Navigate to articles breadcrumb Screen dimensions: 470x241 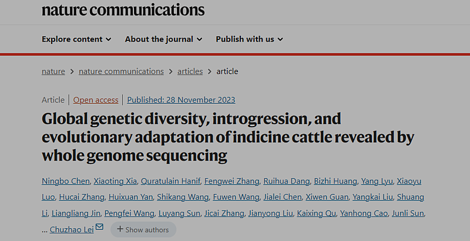(190, 72)
